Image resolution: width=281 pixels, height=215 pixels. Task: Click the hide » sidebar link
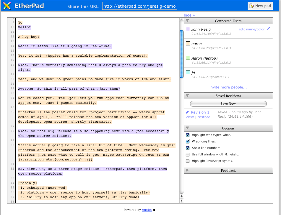click(189, 15)
